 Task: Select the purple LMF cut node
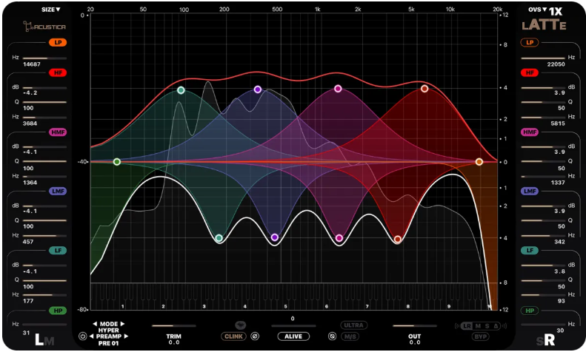(x=275, y=237)
